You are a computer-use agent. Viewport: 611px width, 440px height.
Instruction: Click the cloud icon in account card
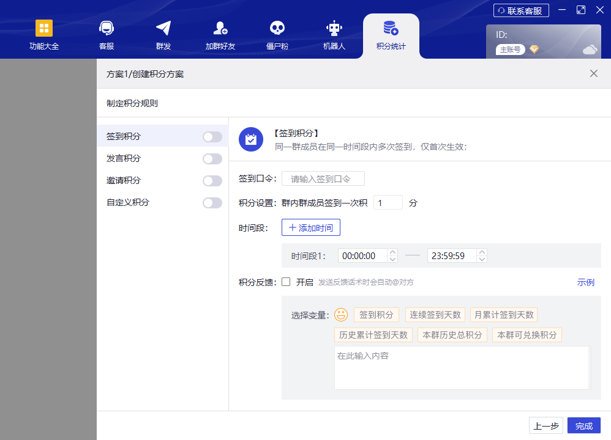(x=590, y=50)
